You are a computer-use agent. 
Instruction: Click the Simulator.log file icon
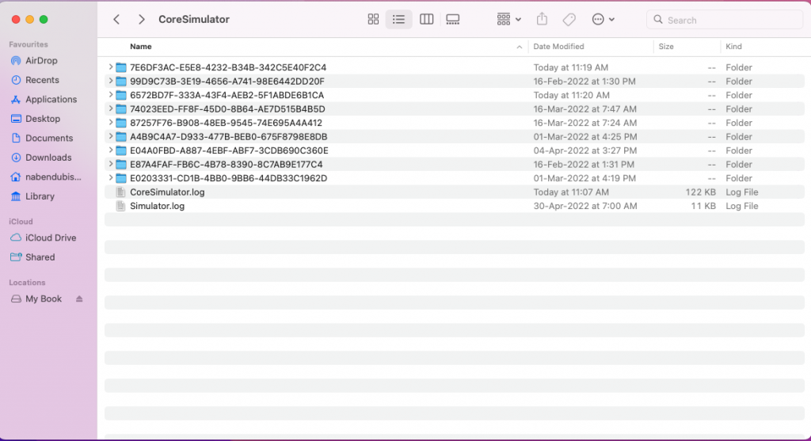(120, 207)
